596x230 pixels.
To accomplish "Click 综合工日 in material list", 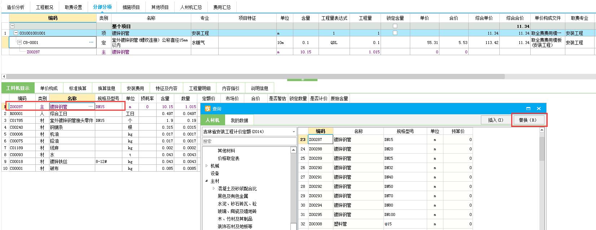I will click(x=58, y=114).
